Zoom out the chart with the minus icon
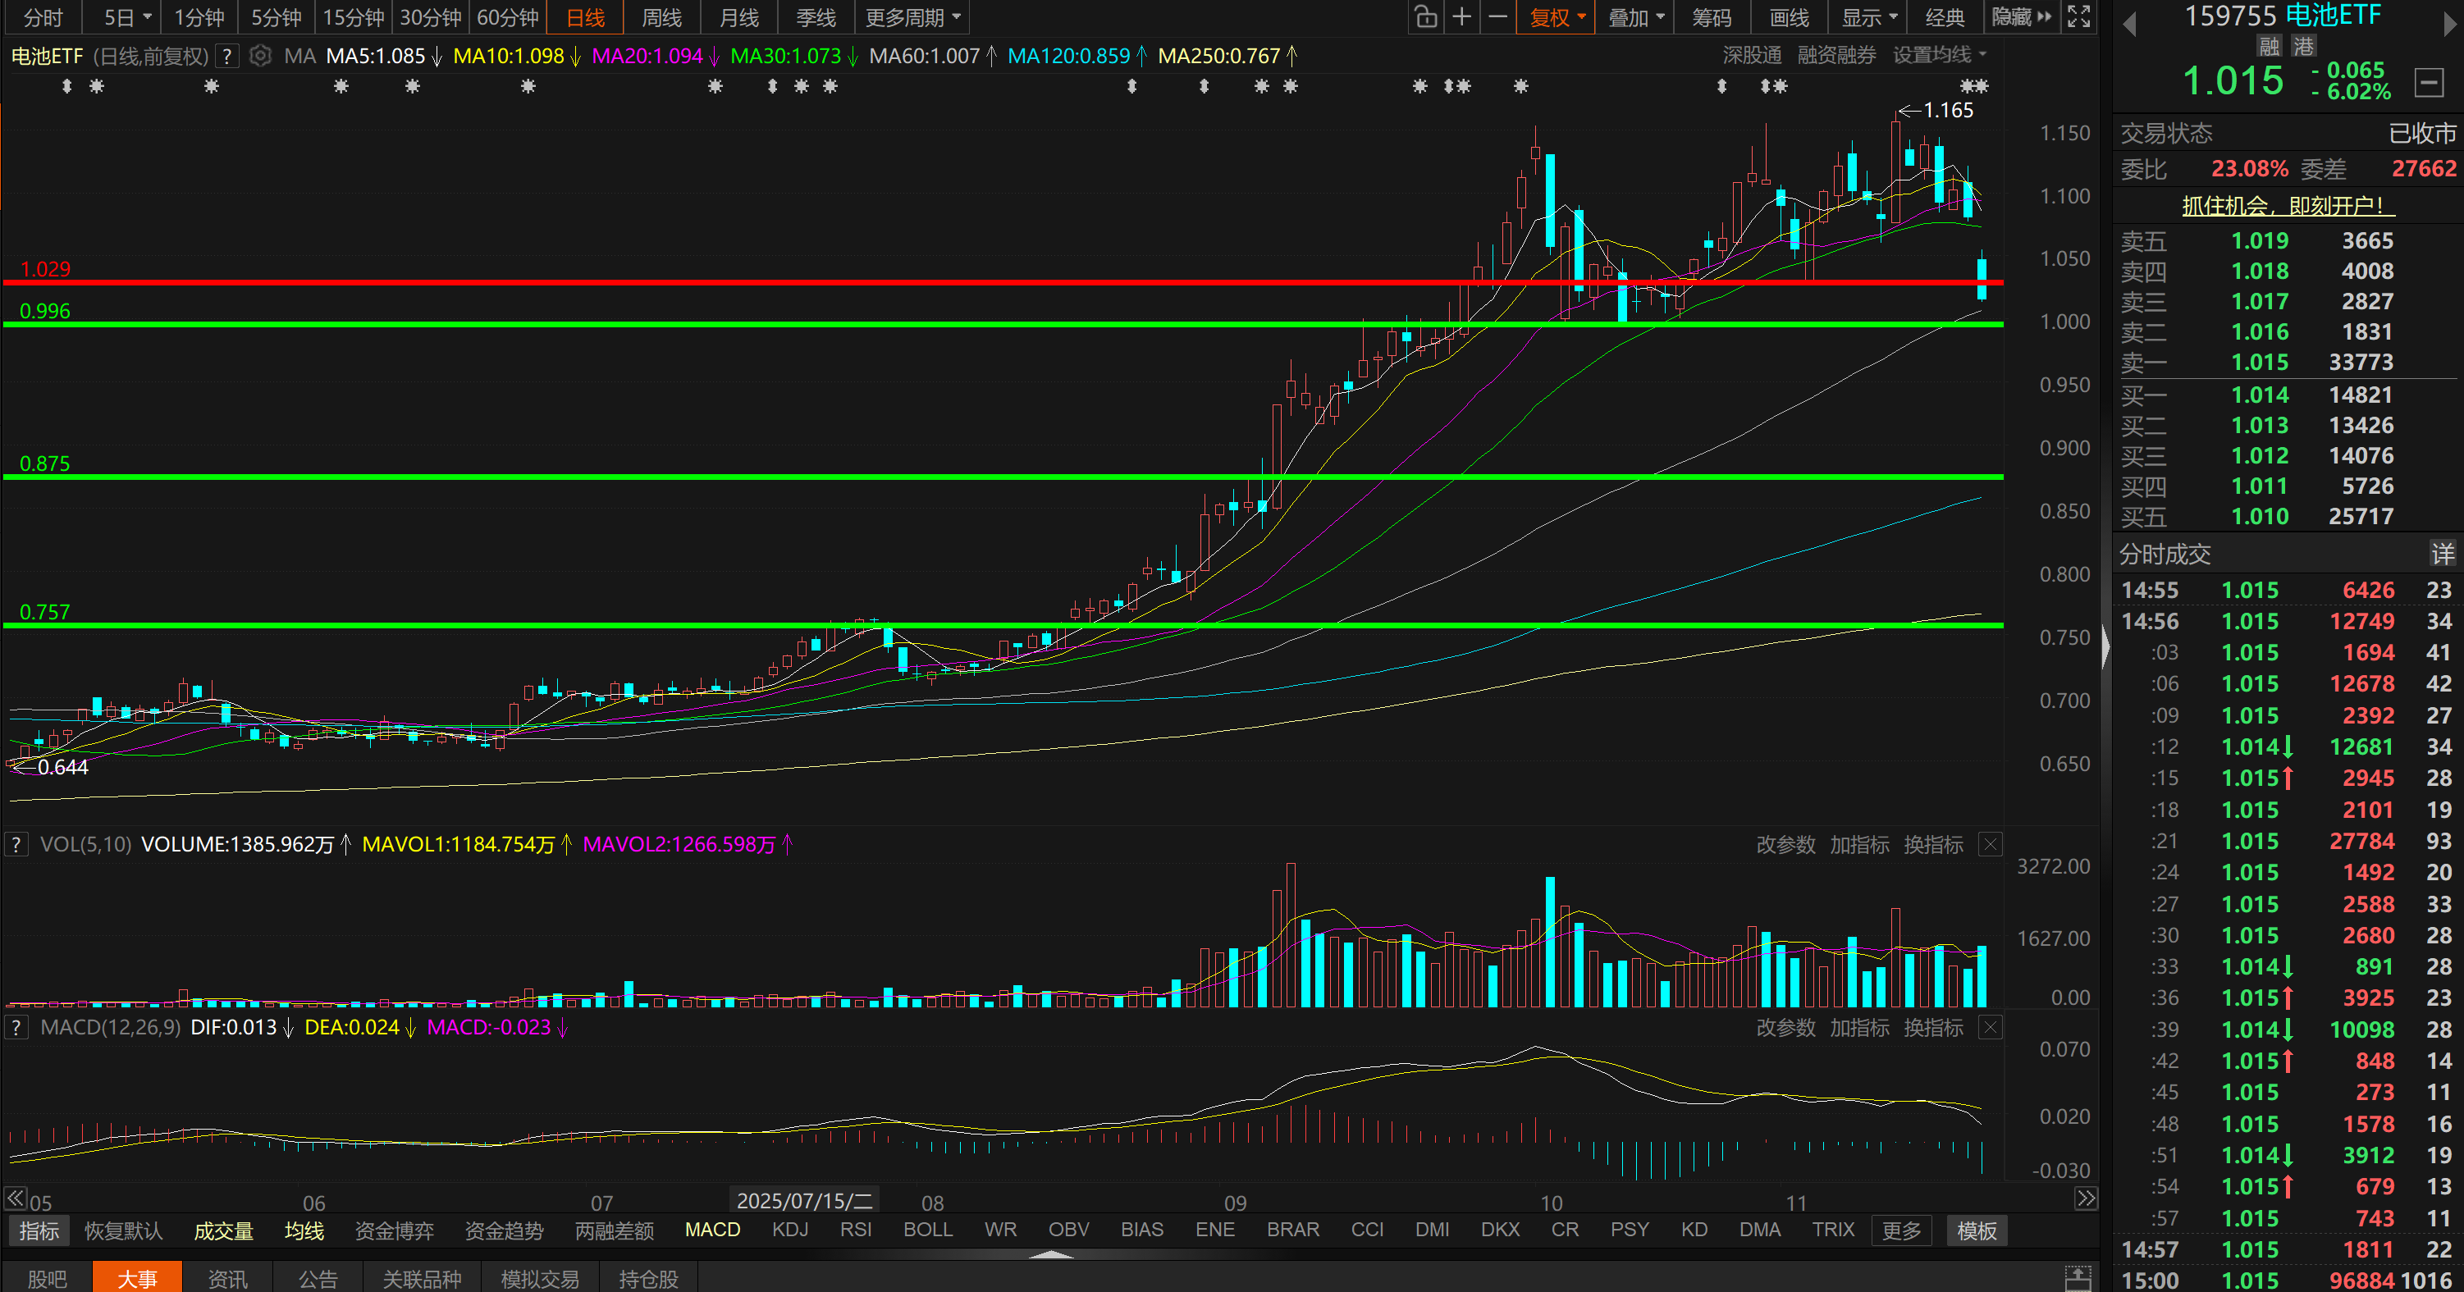The width and height of the screenshot is (2464, 1292). (x=1498, y=17)
